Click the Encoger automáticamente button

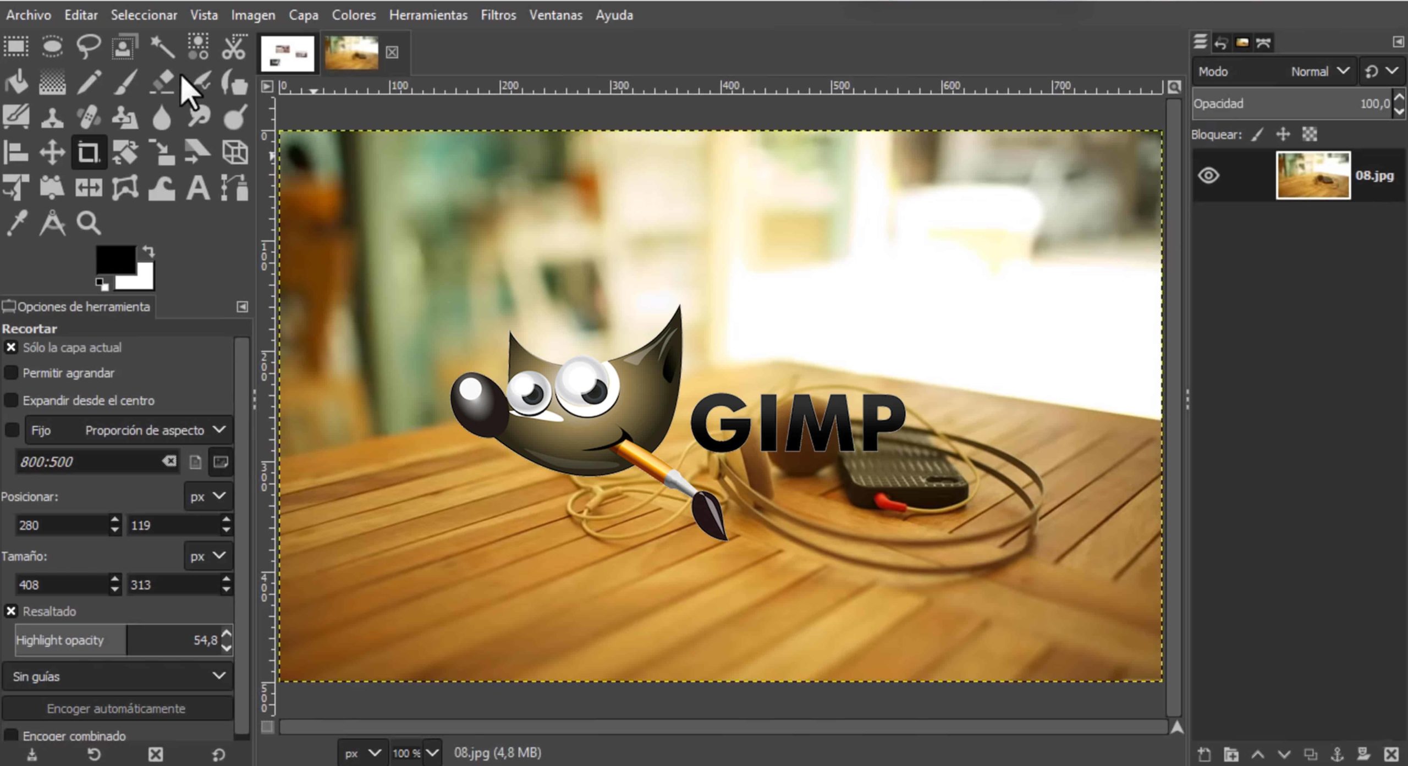116,708
